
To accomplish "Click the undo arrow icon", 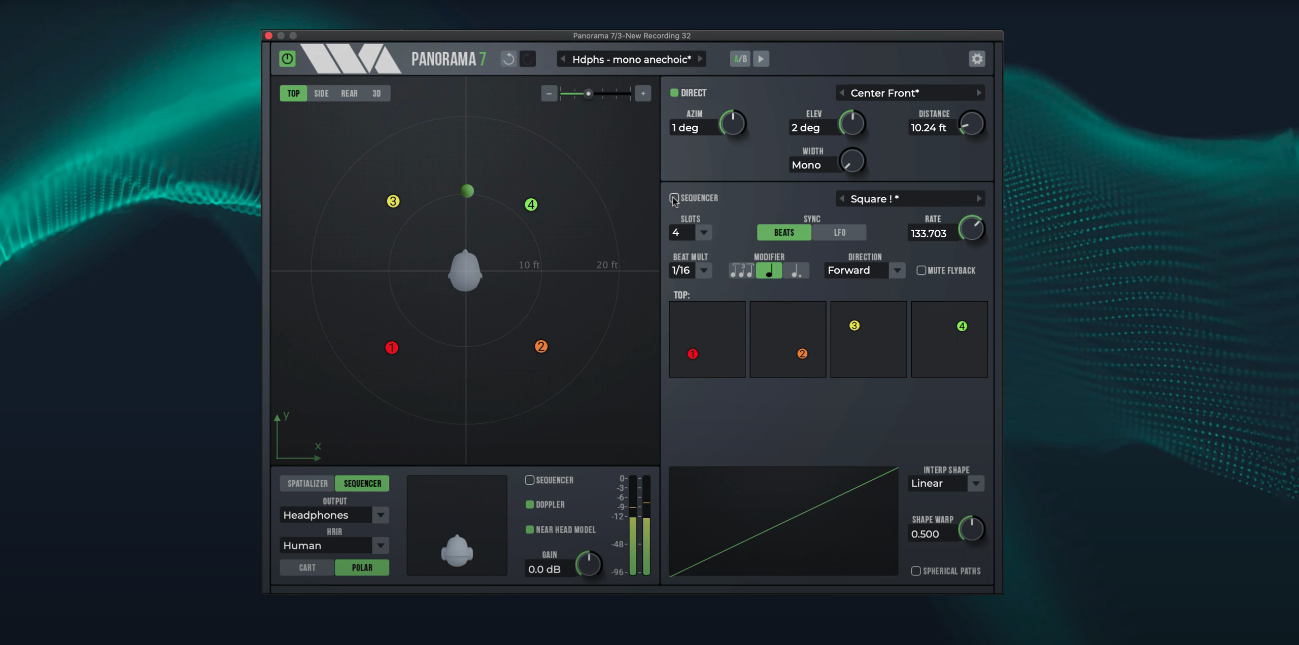I will 508,59.
